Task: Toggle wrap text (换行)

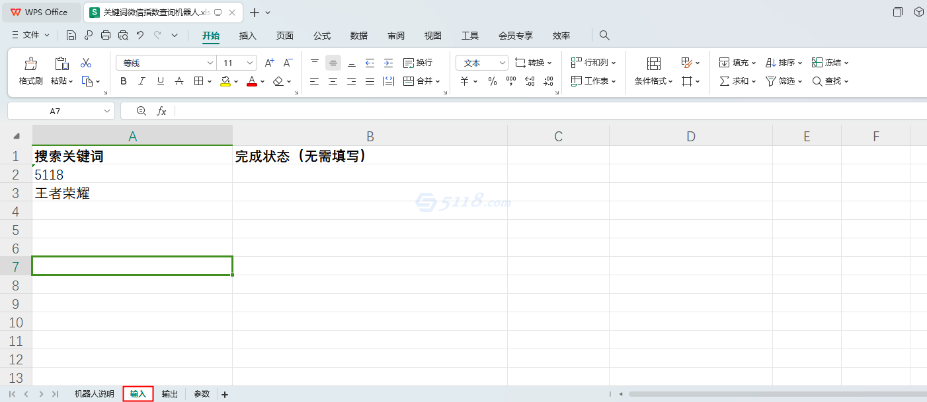Action: point(418,63)
